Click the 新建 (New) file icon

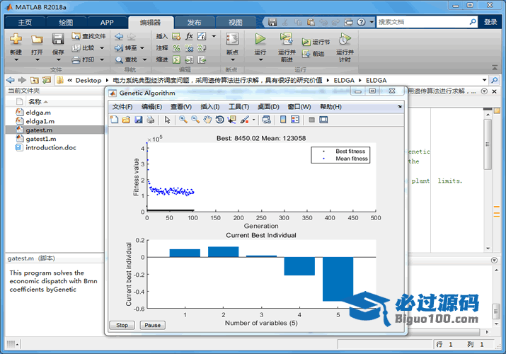click(16, 40)
